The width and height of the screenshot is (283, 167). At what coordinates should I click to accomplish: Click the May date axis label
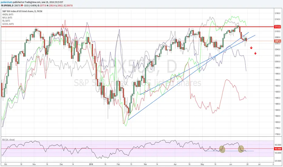[x=202, y=164]
